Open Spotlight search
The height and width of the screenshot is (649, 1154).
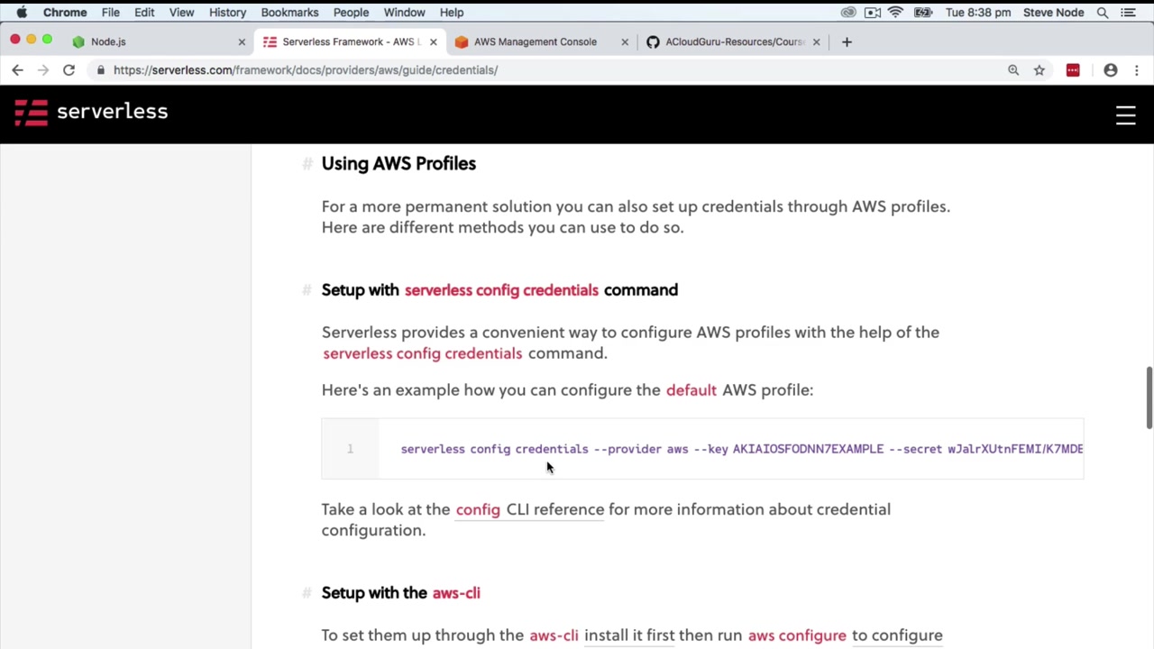(1103, 13)
